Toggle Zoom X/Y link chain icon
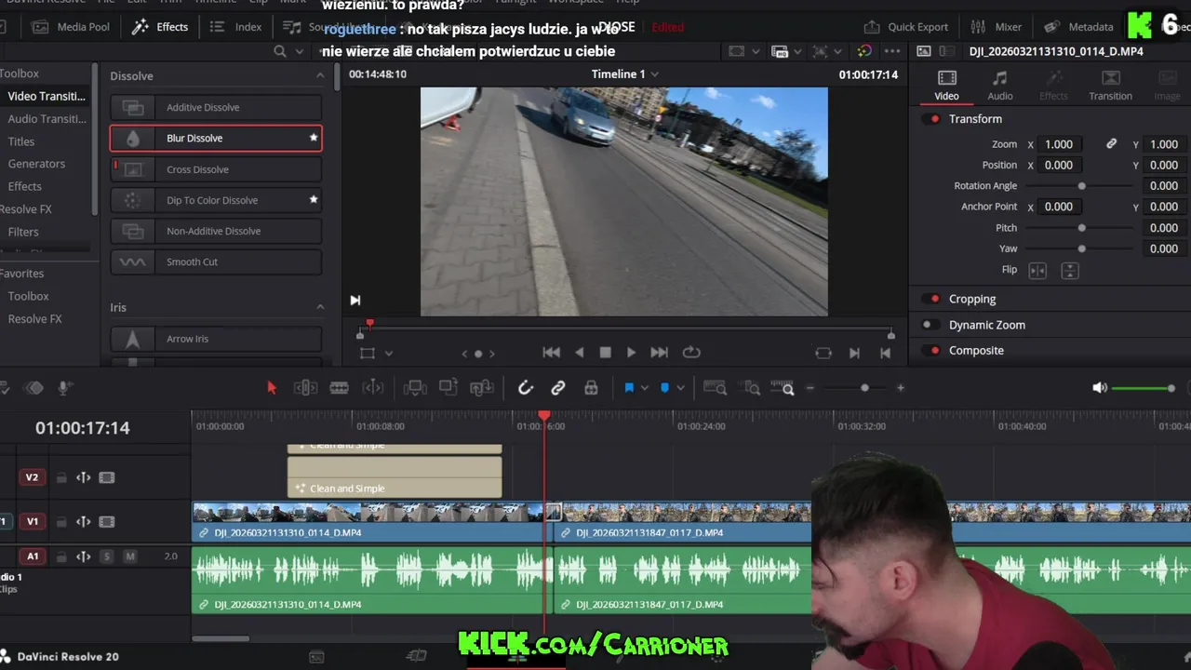The image size is (1191, 670). (1111, 144)
